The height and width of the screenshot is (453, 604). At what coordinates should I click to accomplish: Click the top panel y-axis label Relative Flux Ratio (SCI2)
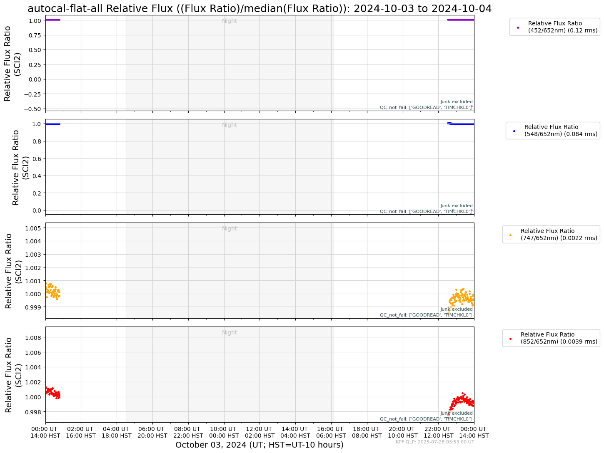point(12,63)
